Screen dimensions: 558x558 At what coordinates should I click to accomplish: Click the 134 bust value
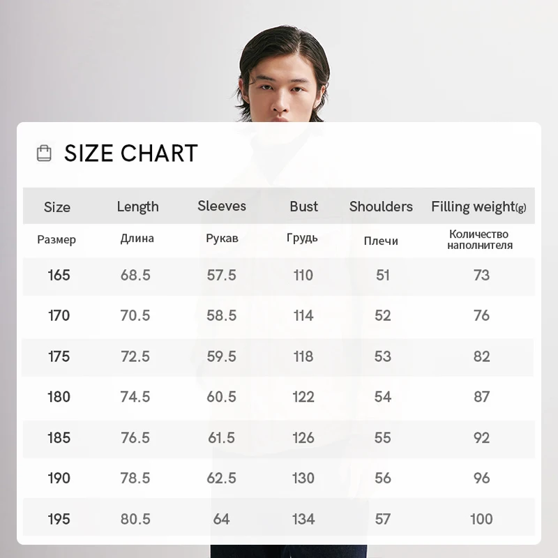[303, 519]
